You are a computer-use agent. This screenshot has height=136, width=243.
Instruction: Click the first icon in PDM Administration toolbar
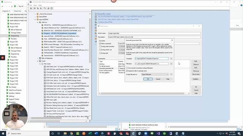31,8
